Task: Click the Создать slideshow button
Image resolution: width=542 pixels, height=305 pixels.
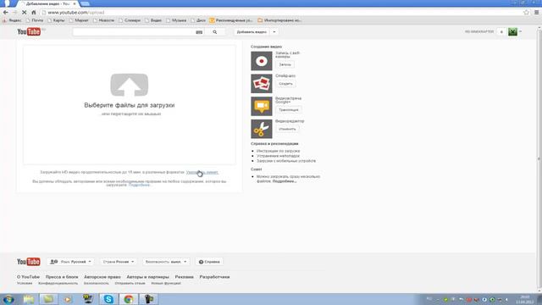Action: coord(285,84)
